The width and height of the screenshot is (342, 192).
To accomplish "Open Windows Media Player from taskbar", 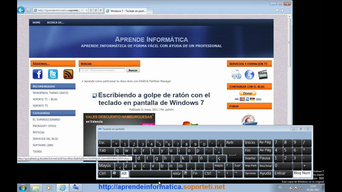I will (49, 188).
